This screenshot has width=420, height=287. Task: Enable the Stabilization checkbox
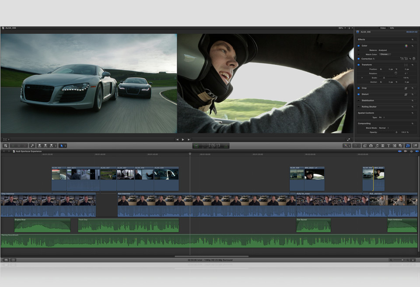coord(359,101)
